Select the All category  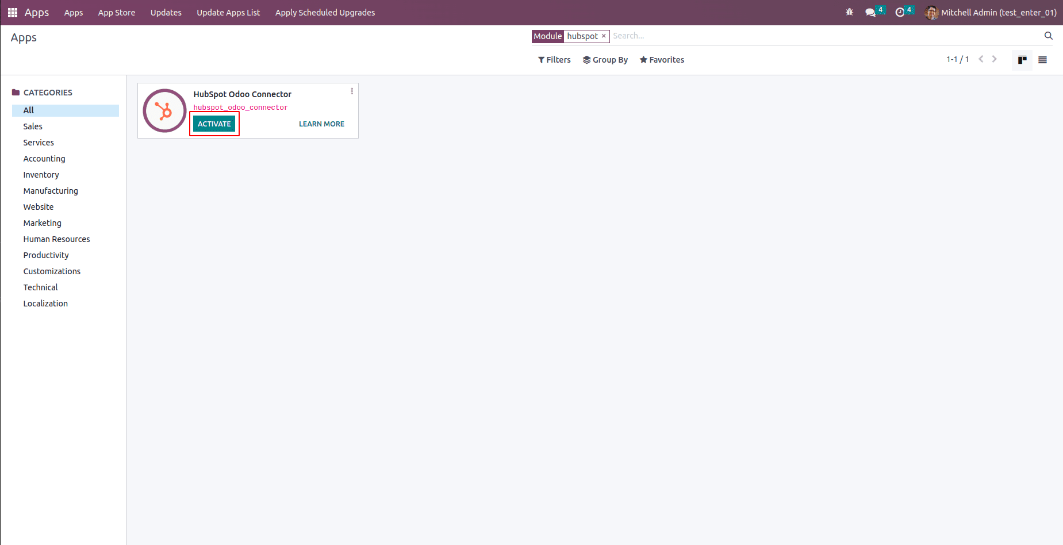pos(66,110)
